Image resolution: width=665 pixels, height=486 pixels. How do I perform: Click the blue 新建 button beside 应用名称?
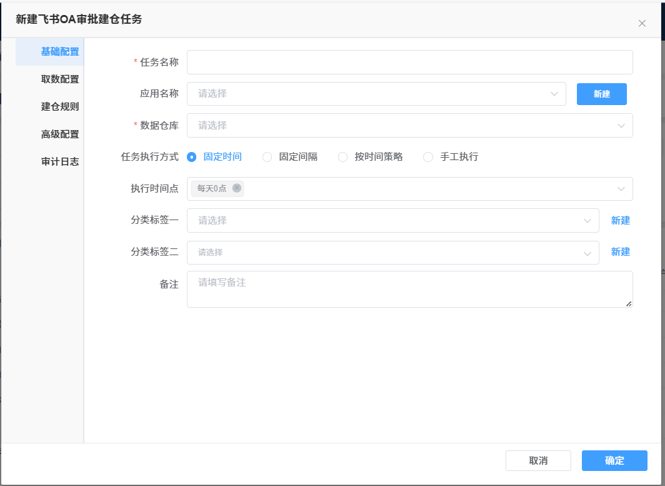[601, 94]
